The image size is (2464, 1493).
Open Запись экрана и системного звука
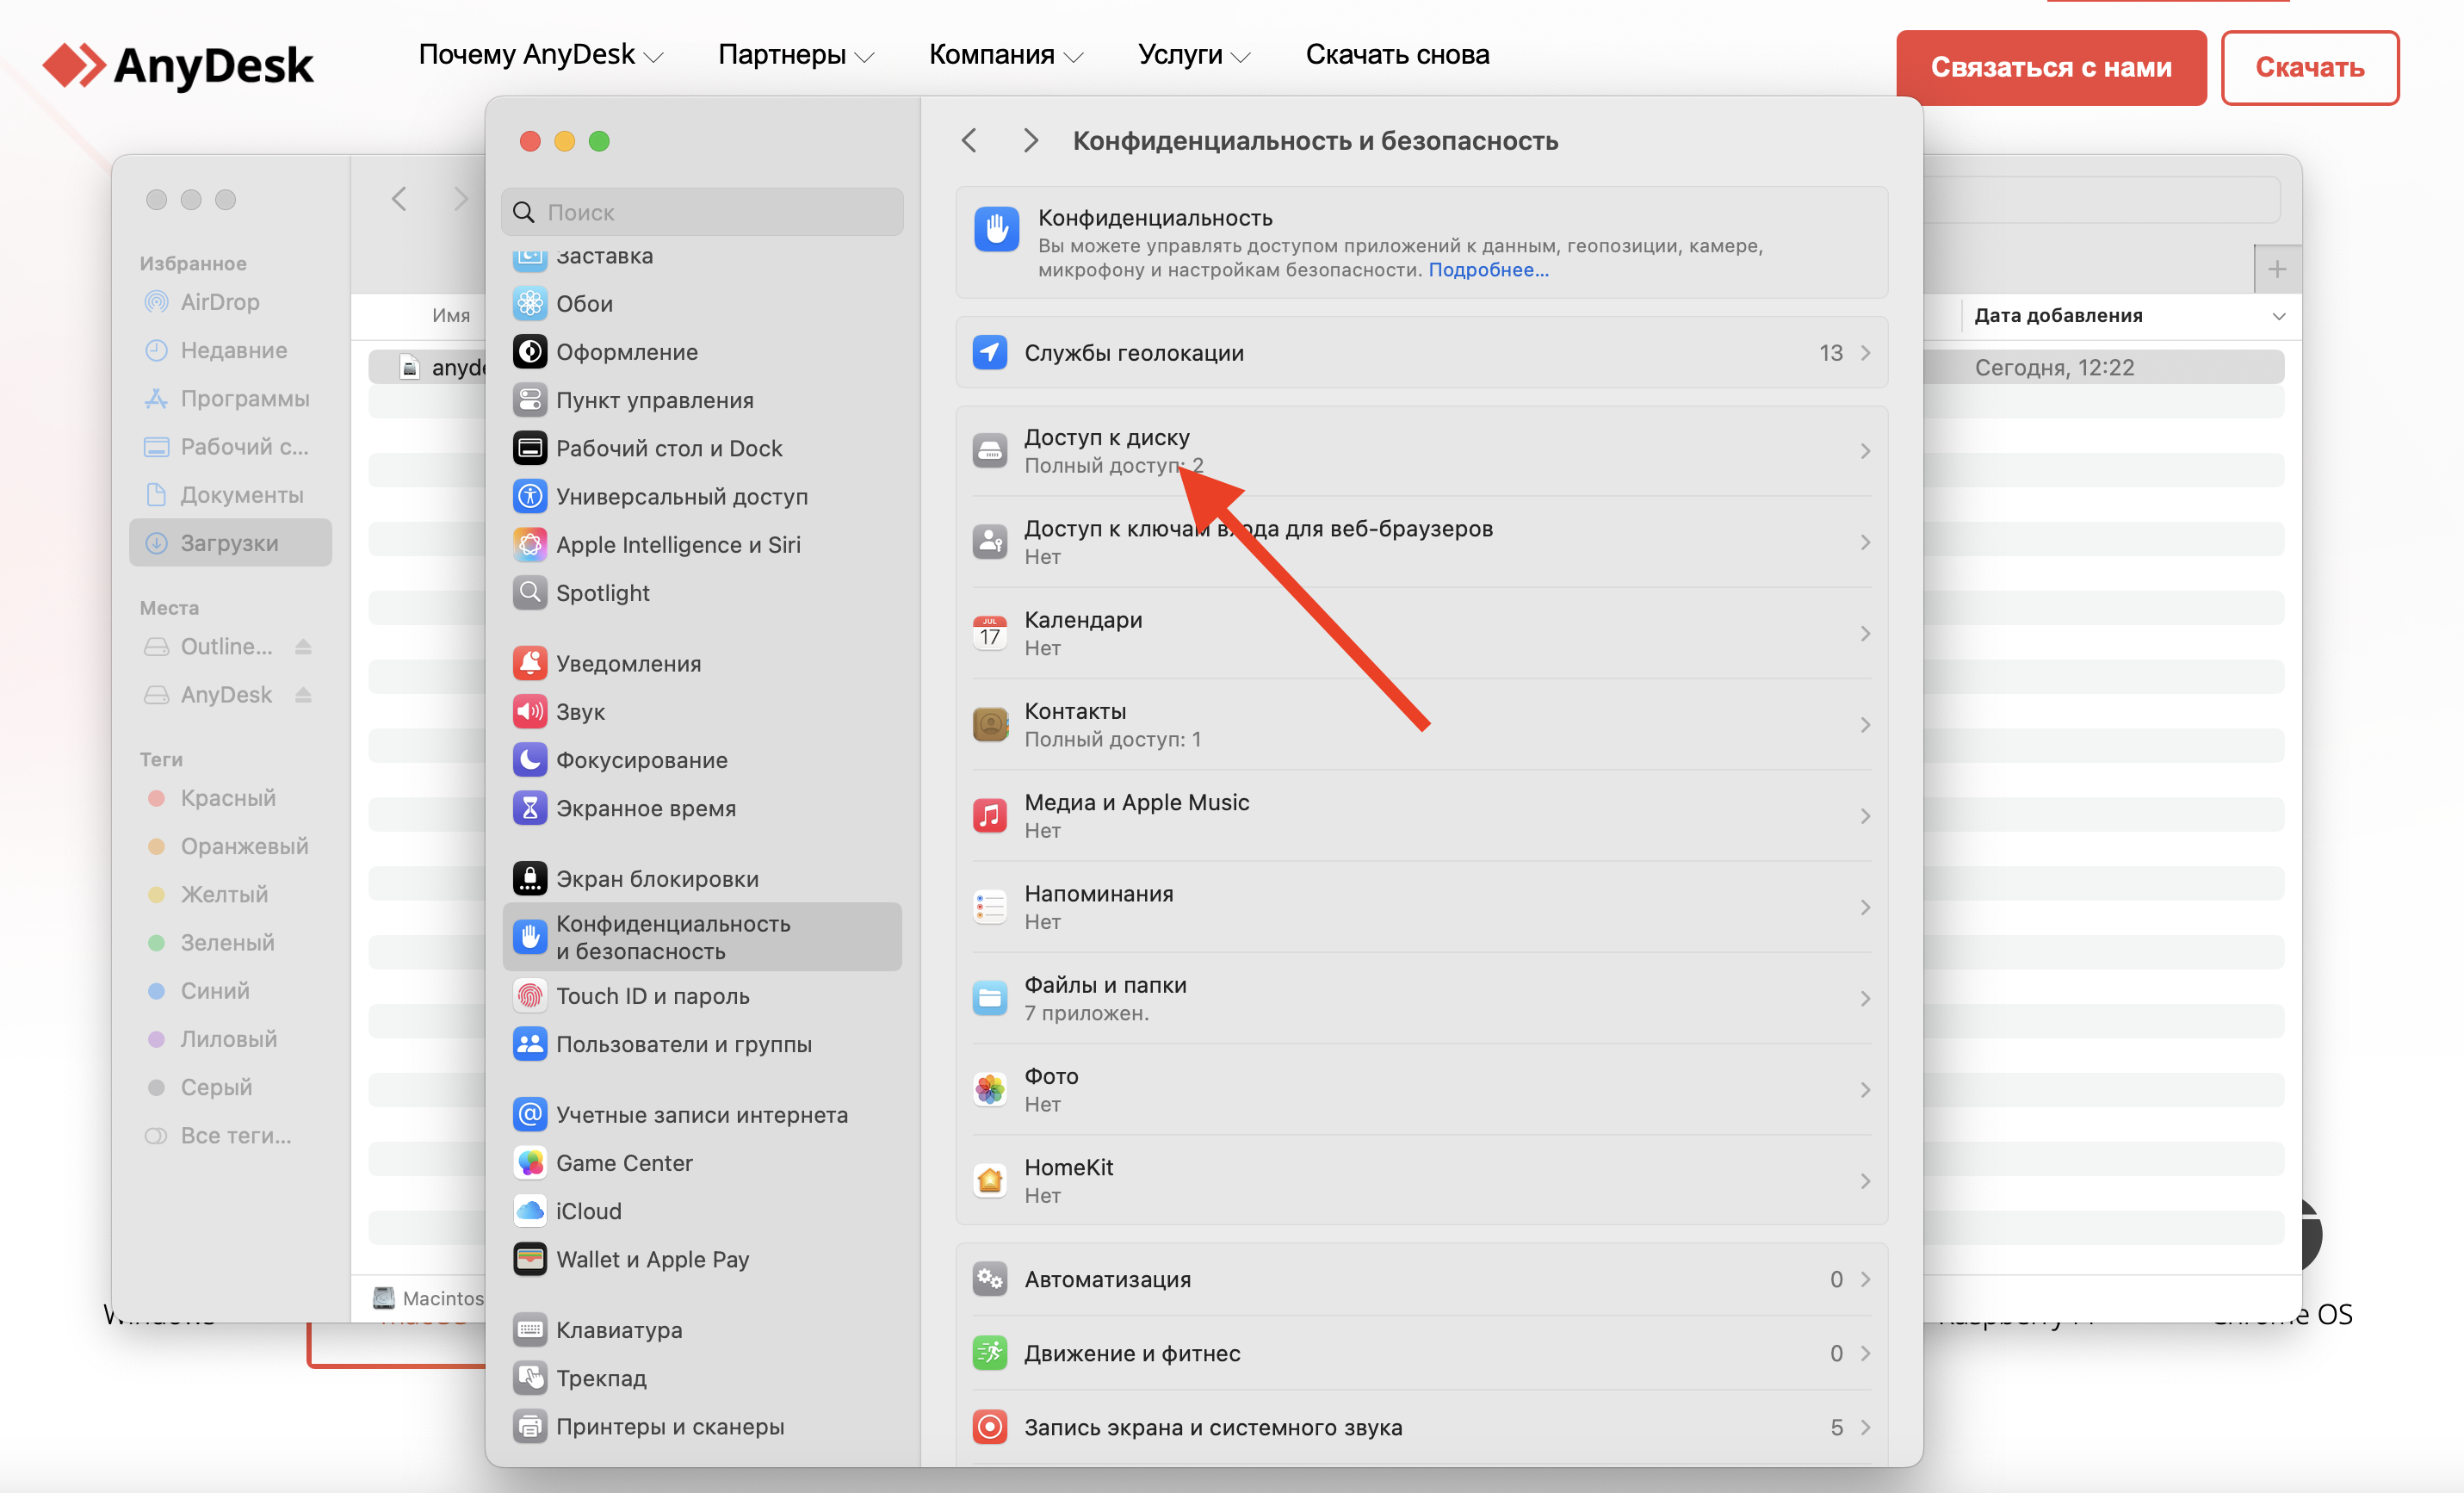click(1421, 1427)
